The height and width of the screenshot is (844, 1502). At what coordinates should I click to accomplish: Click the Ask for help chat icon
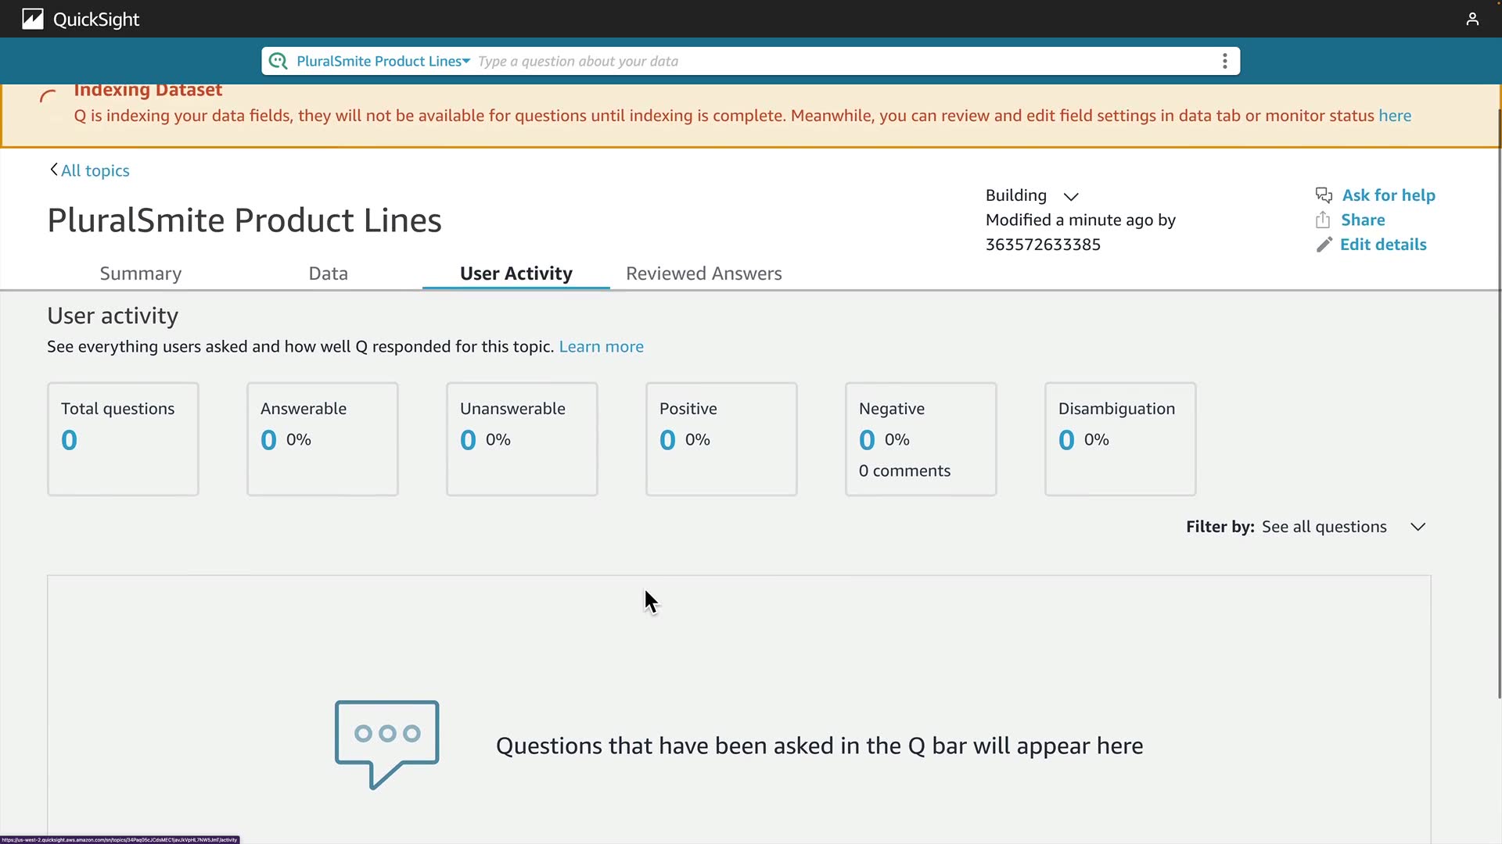pos(1324,195)
